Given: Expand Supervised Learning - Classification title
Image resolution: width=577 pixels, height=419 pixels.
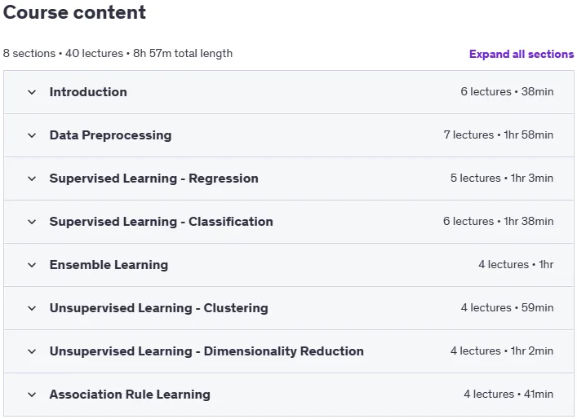Looking at the screenshot, I should 161,222.
